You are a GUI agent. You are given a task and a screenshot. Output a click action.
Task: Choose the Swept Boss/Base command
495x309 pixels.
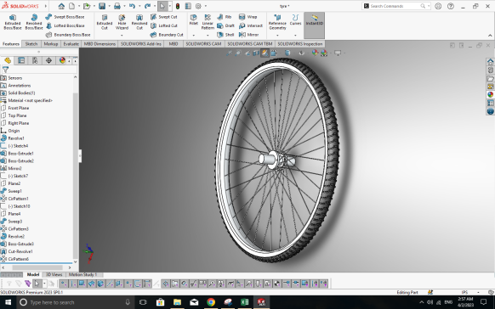pos(65,17)
